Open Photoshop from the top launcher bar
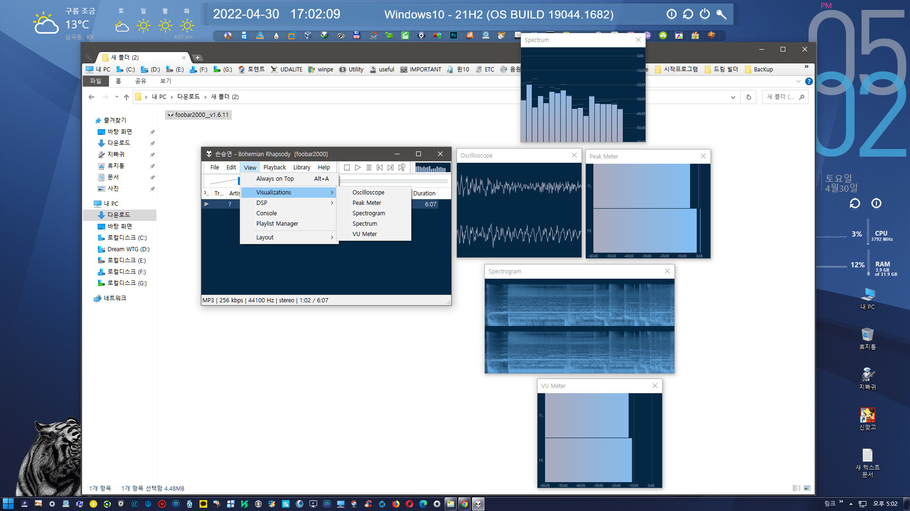Screen dimensions: 910x511 454,35
